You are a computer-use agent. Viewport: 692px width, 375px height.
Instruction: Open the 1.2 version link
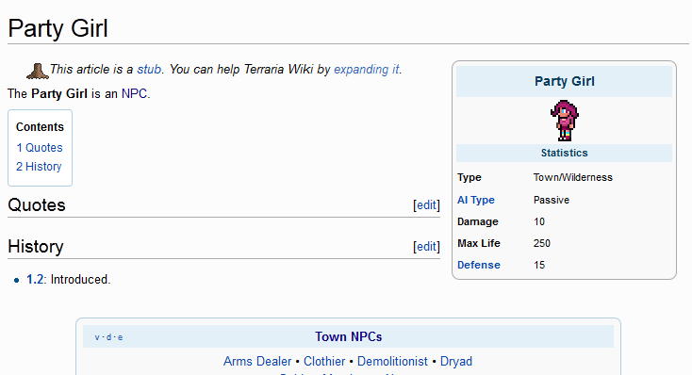tap(35, 279)
